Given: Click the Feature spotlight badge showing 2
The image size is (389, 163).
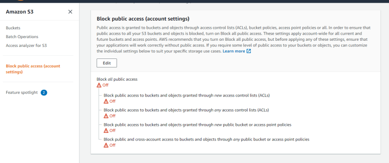Looking at the screenshot, I should 44,93.
